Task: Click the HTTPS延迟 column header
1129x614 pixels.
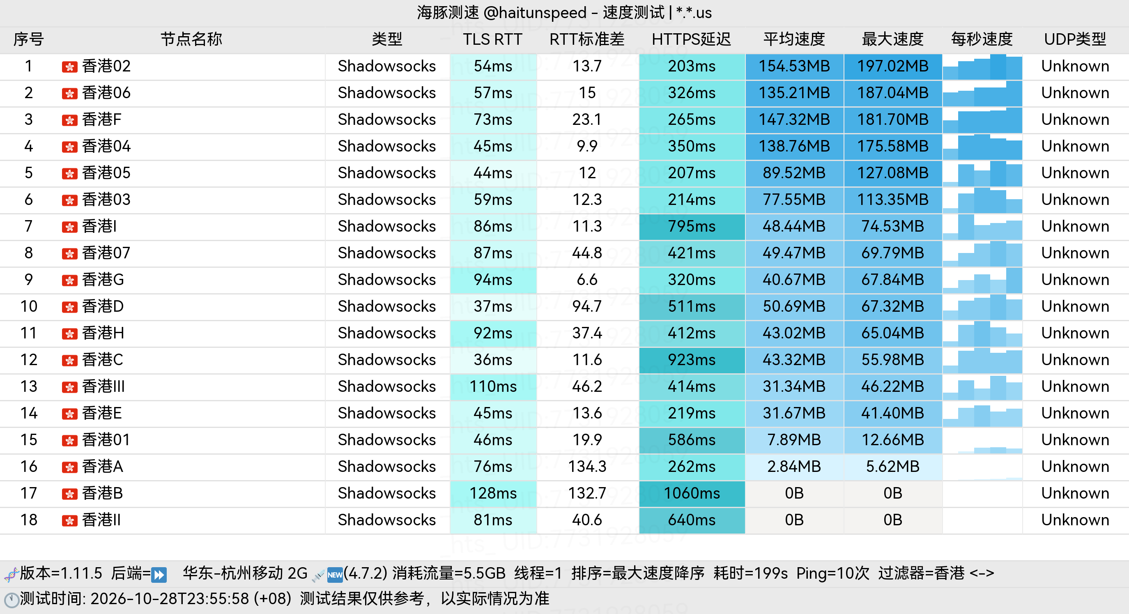Action: (x=691, y=39)
